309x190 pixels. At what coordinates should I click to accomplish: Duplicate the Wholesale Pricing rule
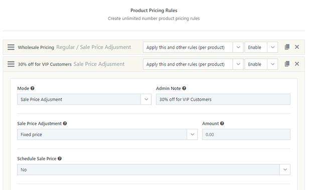(287, 47)
